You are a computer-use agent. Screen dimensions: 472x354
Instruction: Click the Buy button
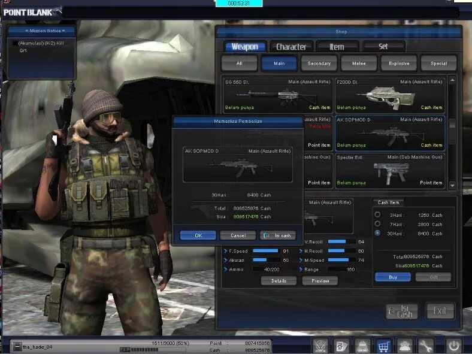click(393, 277)
